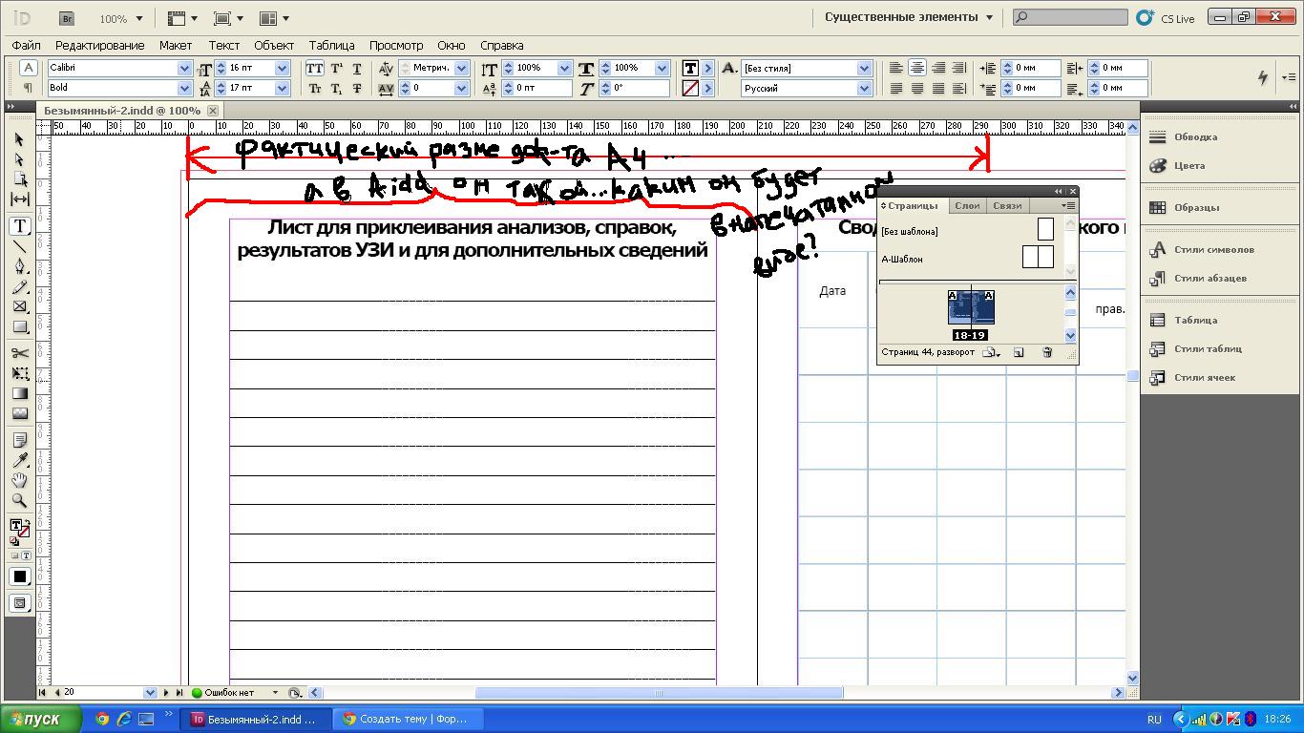Toggle Subscript formatting
The image size is (1304, 733).
pos(336,88)
